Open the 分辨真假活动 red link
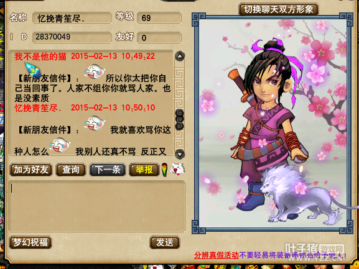 217,255
